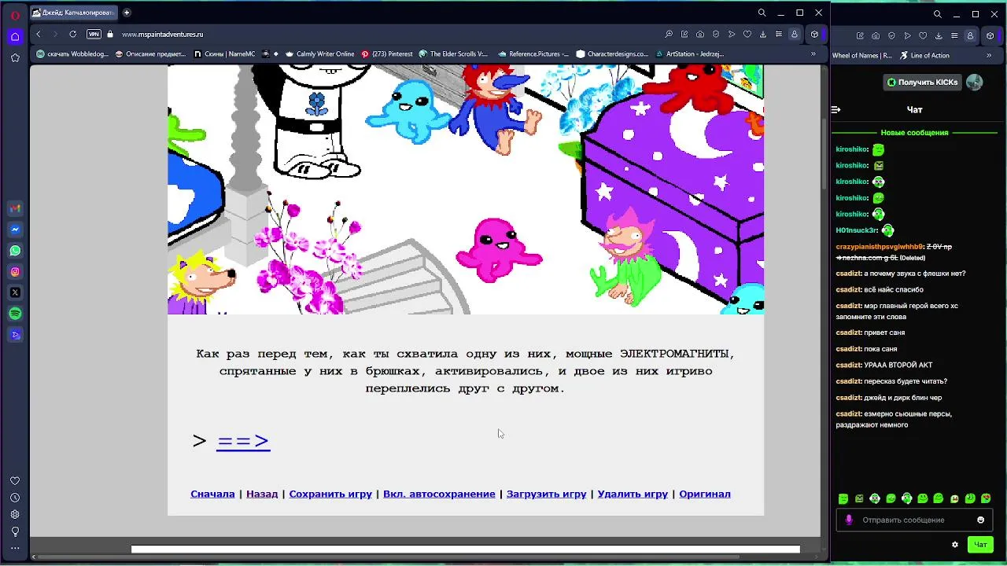Add page to pinboards via main heart icon

tap(747, 34)
